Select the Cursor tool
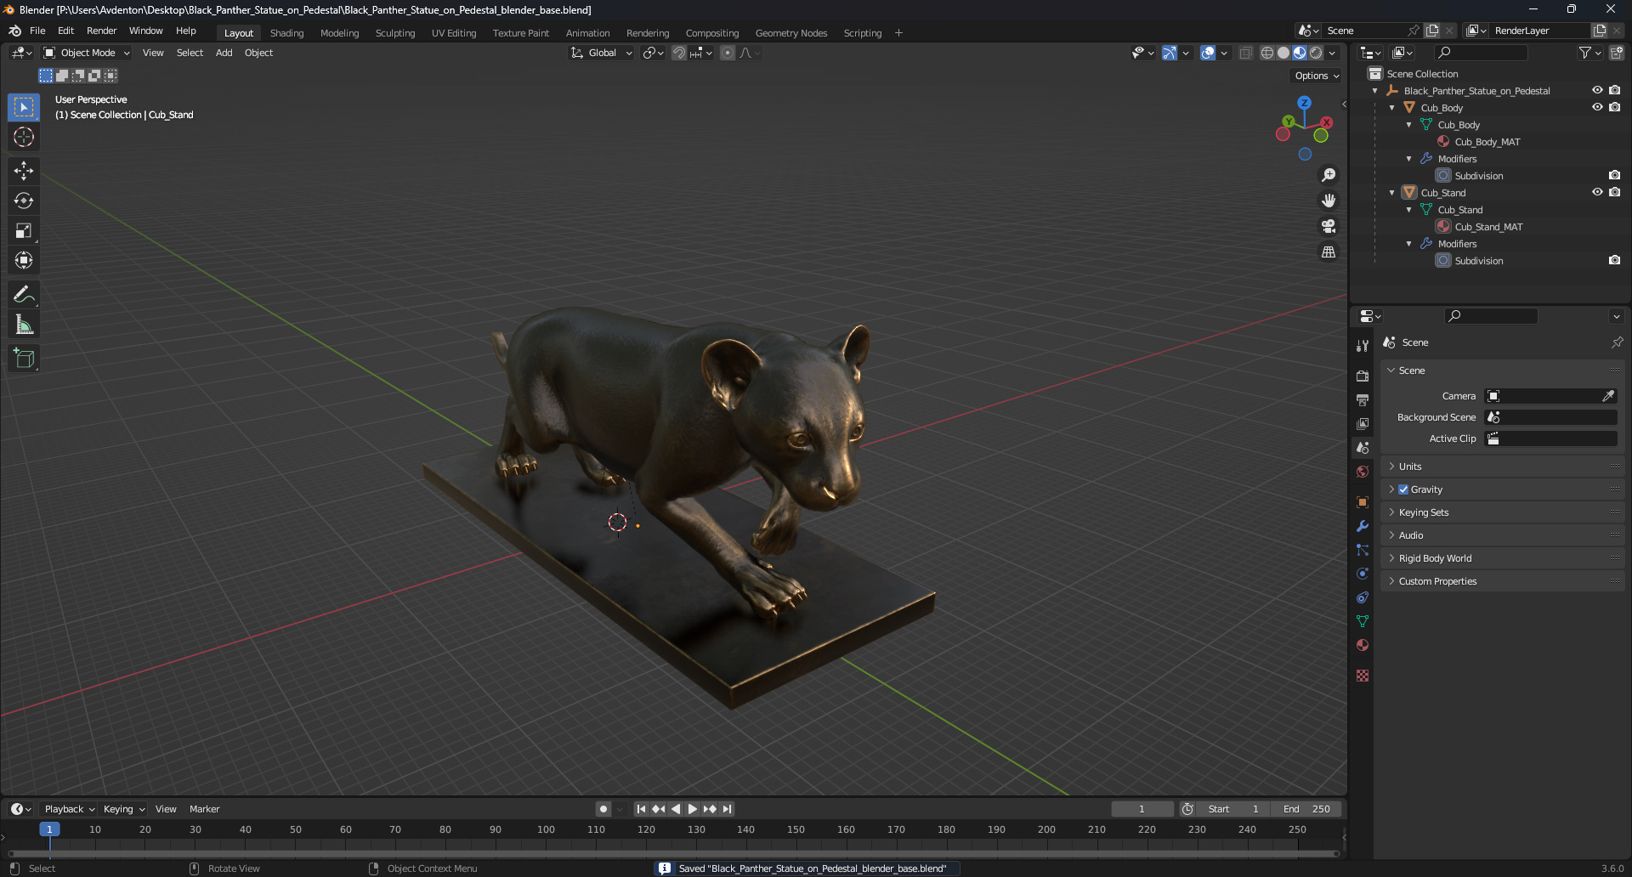Screen dimensions: 1632x877 click(24, 137)
